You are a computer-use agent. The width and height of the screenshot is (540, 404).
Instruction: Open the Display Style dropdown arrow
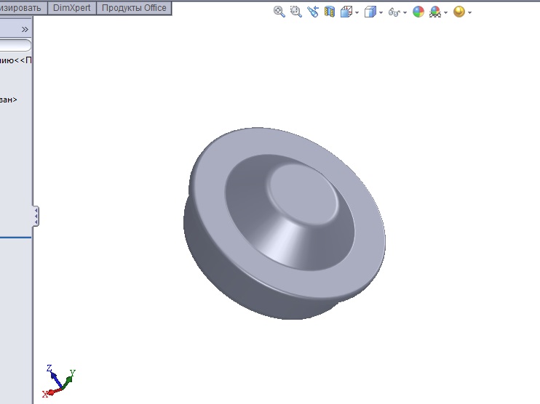(x=381, y=12)
